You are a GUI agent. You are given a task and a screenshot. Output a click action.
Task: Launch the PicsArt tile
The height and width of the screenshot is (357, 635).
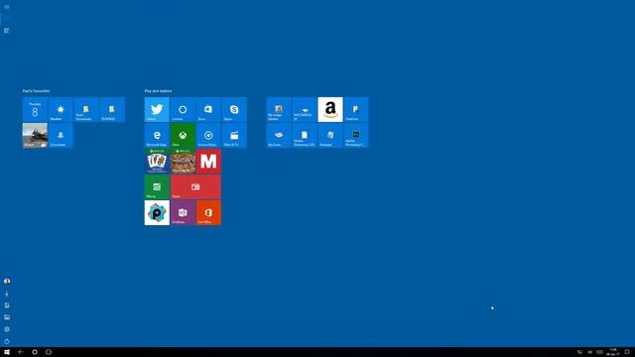[157, 213]
